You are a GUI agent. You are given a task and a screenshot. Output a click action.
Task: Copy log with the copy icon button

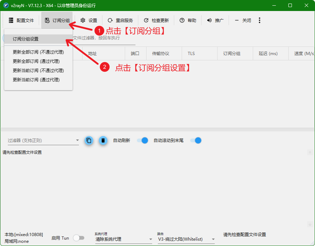coord(89,141)
